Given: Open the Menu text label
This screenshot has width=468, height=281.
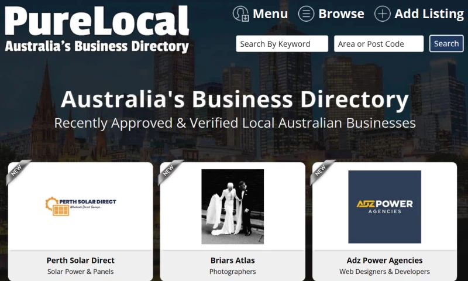Looking at the screenshot, I should 270,14.
